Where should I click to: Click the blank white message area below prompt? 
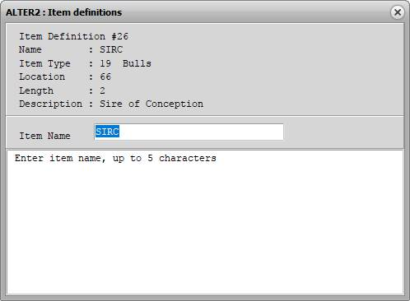tap(205, 228)
